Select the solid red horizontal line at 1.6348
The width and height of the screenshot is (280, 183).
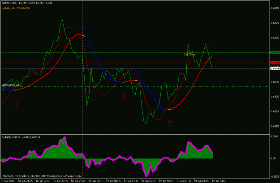coord(135,63)
